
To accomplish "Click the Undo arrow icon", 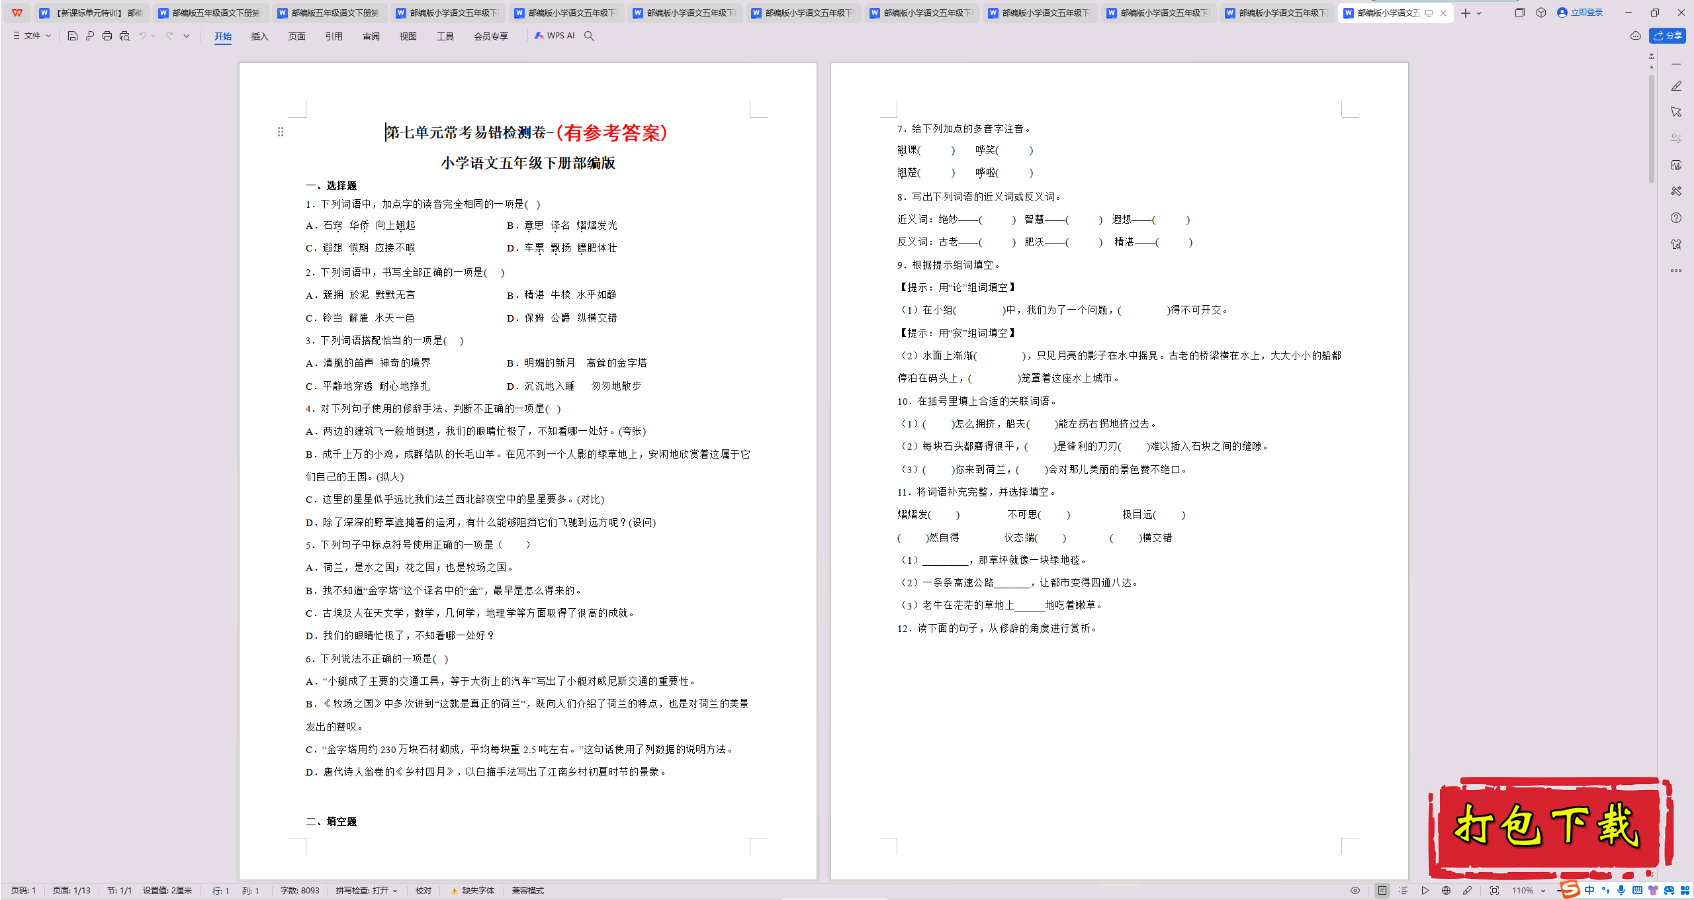I will pos(142,36).
